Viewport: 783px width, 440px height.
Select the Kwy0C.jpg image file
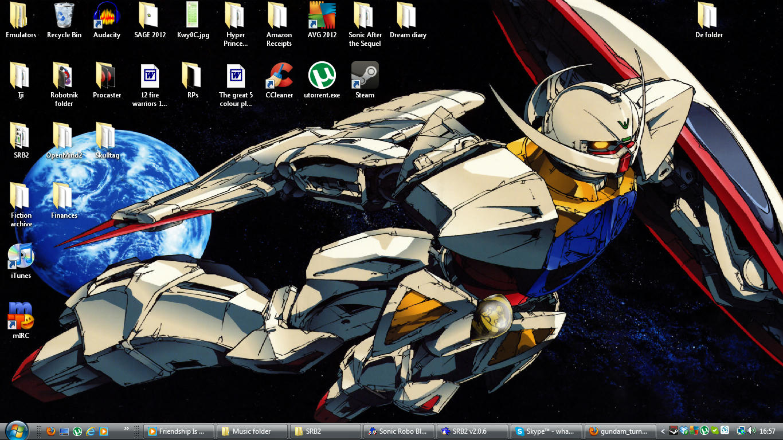point(193,21)
